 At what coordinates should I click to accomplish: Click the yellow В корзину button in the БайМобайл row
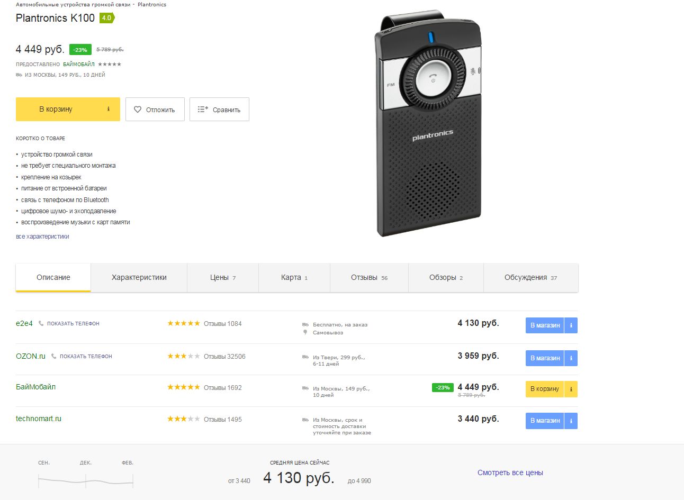point(545,389)
